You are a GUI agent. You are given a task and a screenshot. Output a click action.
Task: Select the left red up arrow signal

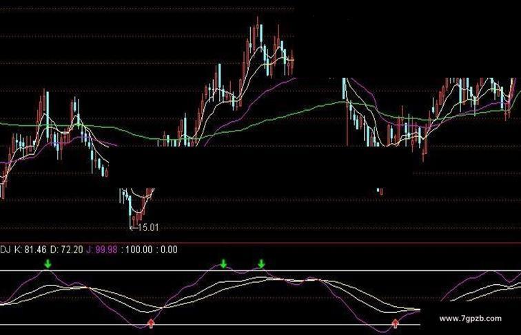click(151, 323)
